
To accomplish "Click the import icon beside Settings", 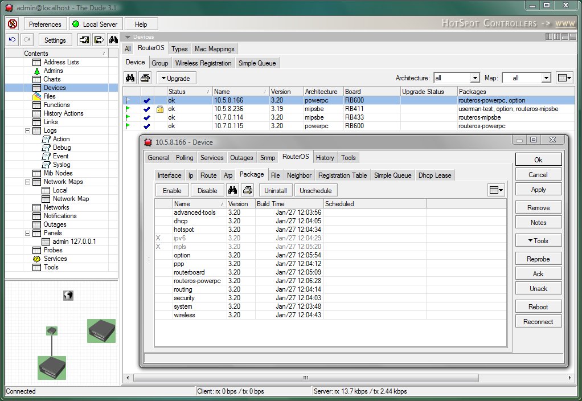I will pos(84,40).
